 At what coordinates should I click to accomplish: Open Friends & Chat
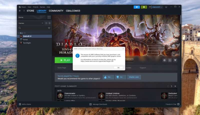(172, 104)
